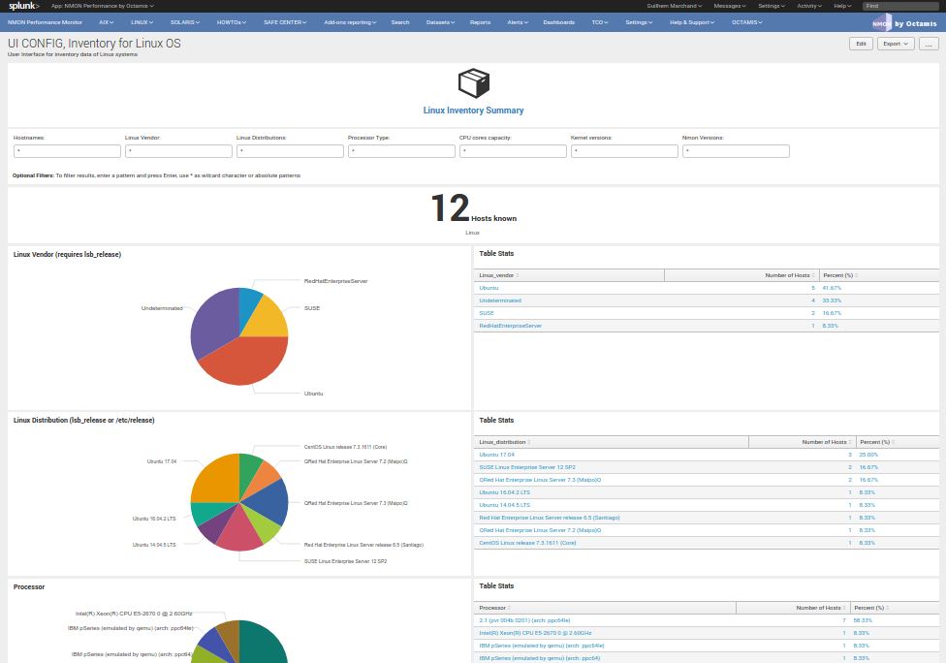Screen dimensions: 946x663
Task: Open Ubuntu link in vendor table
Action: point(489,288)
